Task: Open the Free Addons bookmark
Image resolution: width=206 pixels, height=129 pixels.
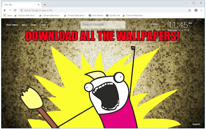Action: [x=96, y=15]
